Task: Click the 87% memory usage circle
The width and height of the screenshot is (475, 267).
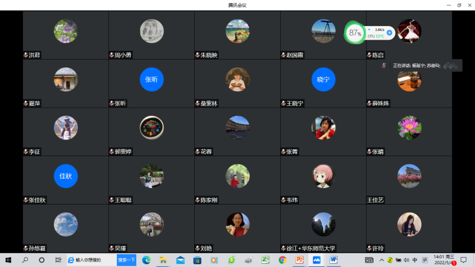Action: (x=355, y=33)
